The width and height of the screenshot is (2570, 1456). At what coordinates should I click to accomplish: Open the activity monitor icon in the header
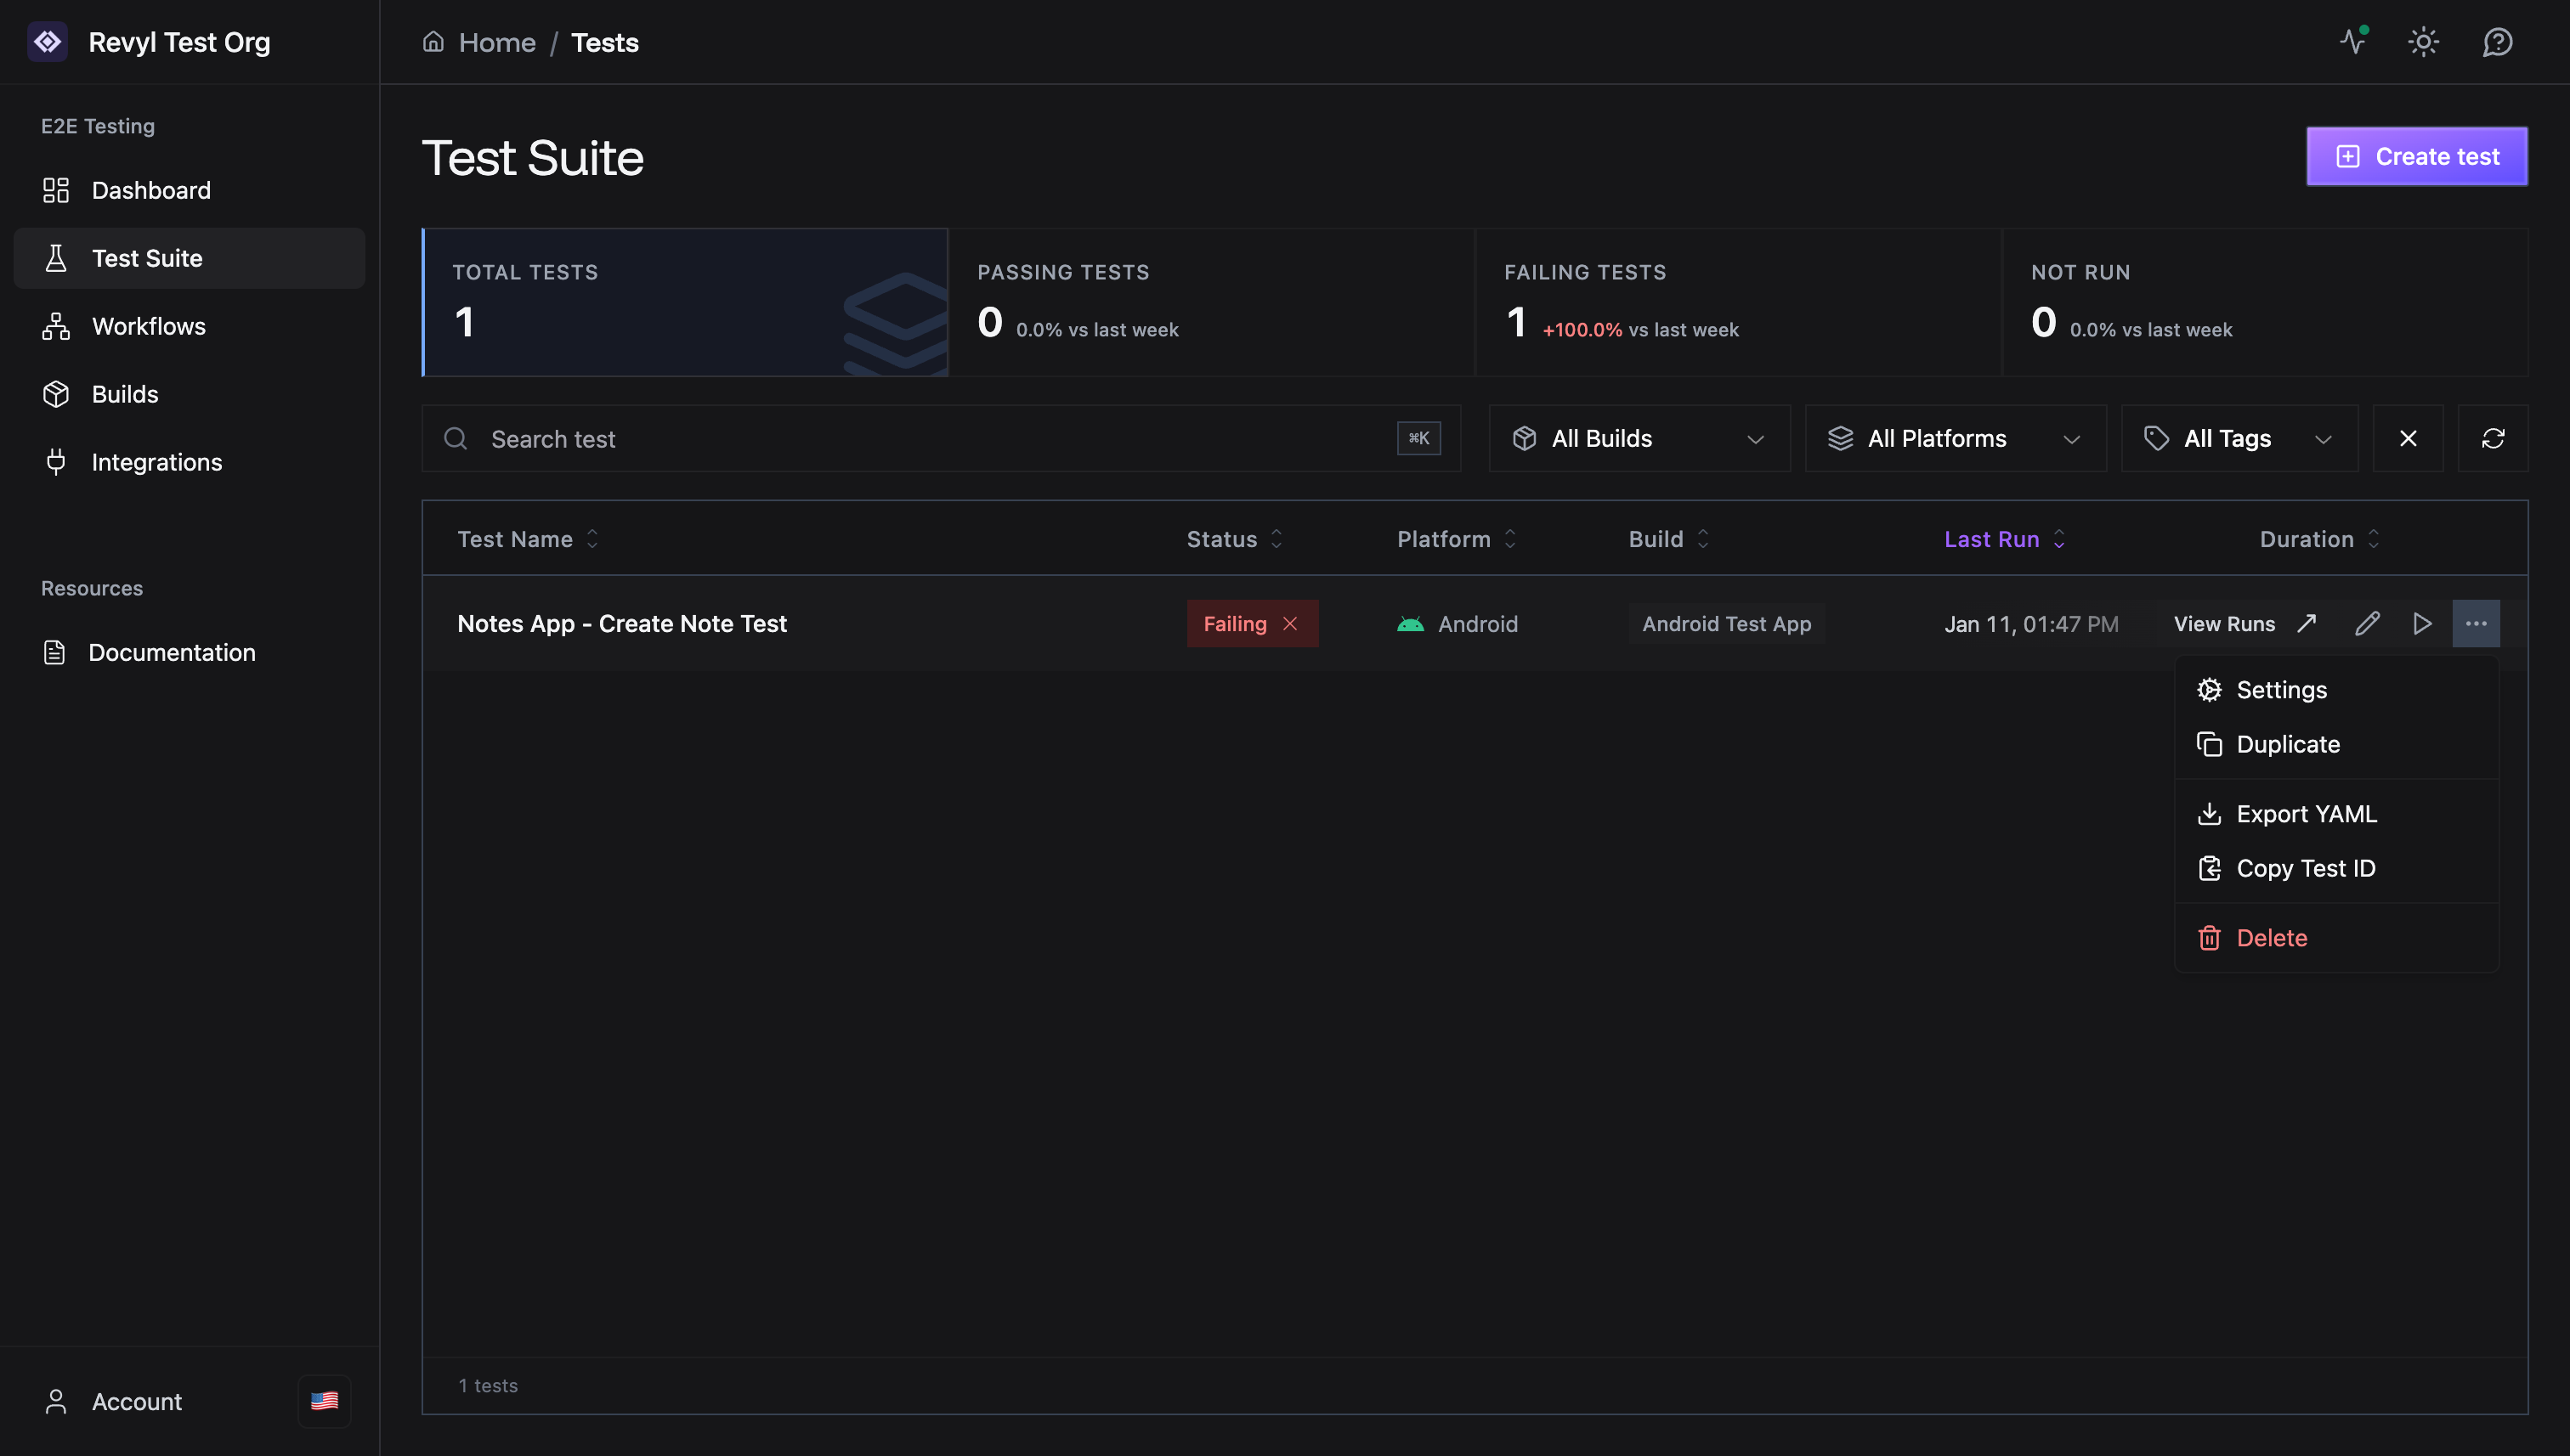(x=2353, y=42)
